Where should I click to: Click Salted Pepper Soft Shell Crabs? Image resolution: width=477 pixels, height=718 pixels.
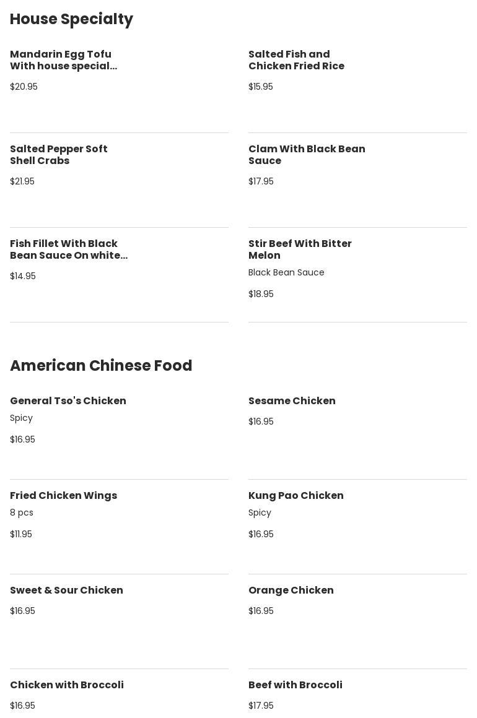pyautogui.click(x=59, y=155)
